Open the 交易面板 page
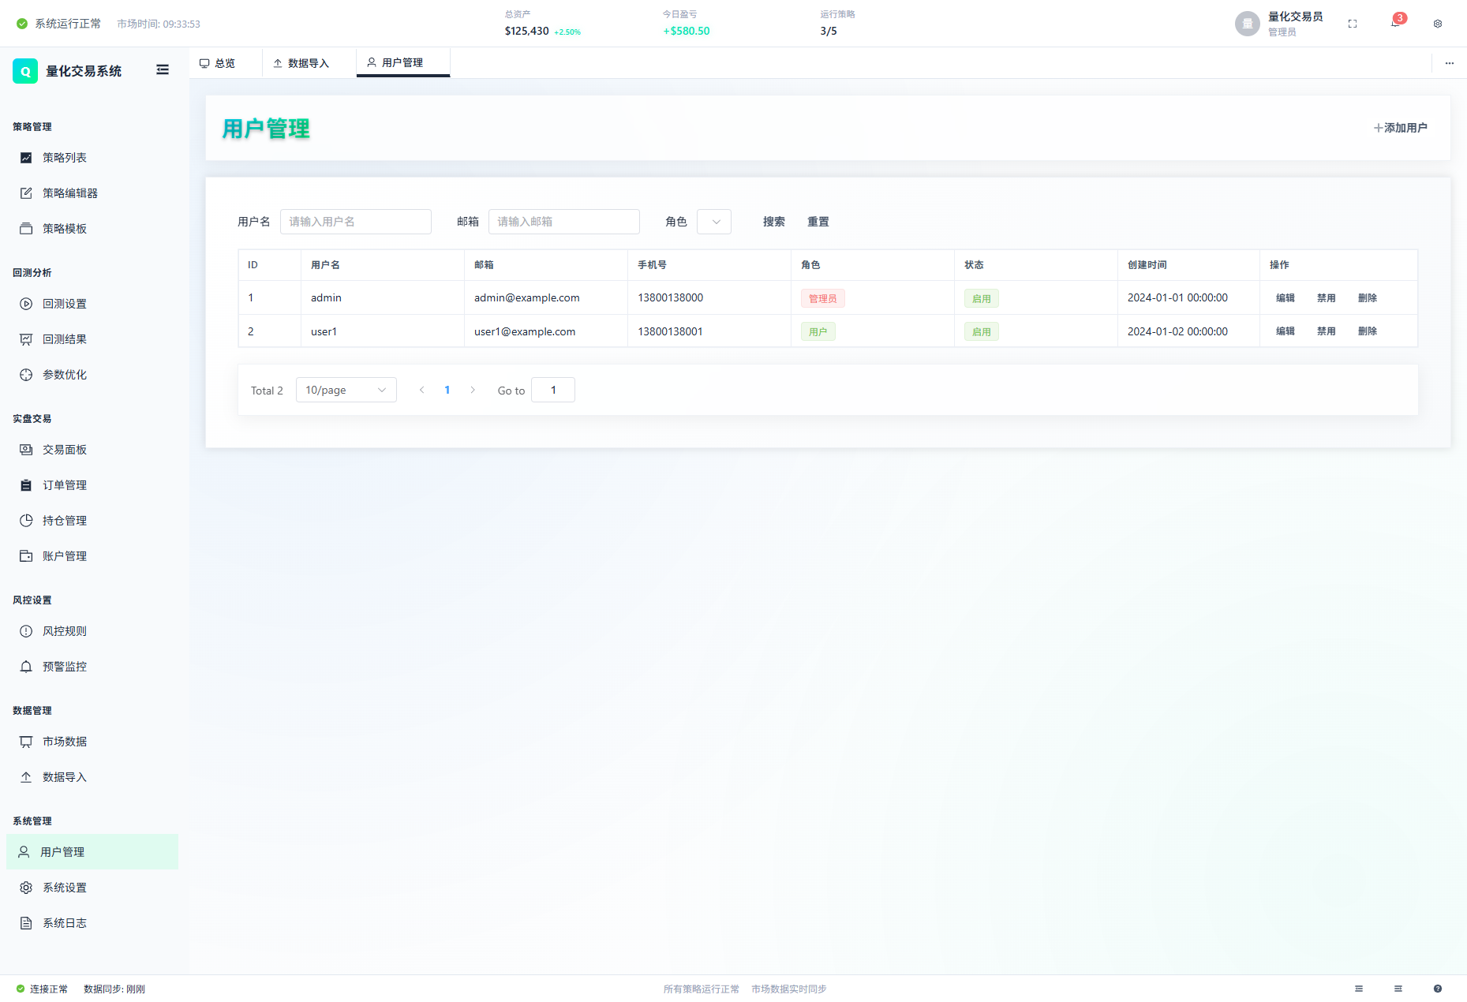This screenshot has height=1002, width=1467. [92, 450]
